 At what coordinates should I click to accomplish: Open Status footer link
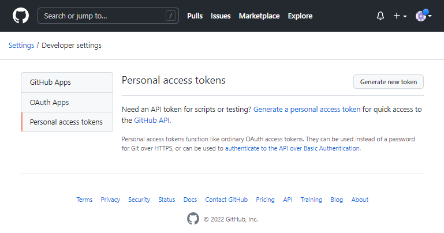[x=167, y=200]
